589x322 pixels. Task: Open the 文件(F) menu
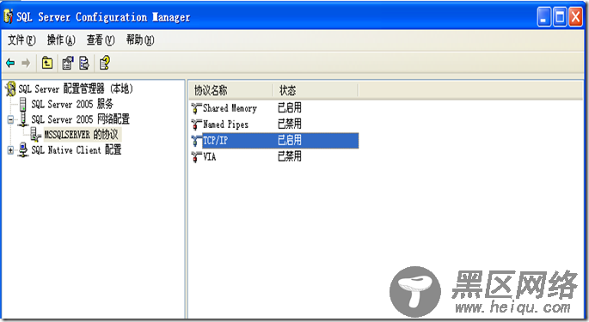(21, 39)
